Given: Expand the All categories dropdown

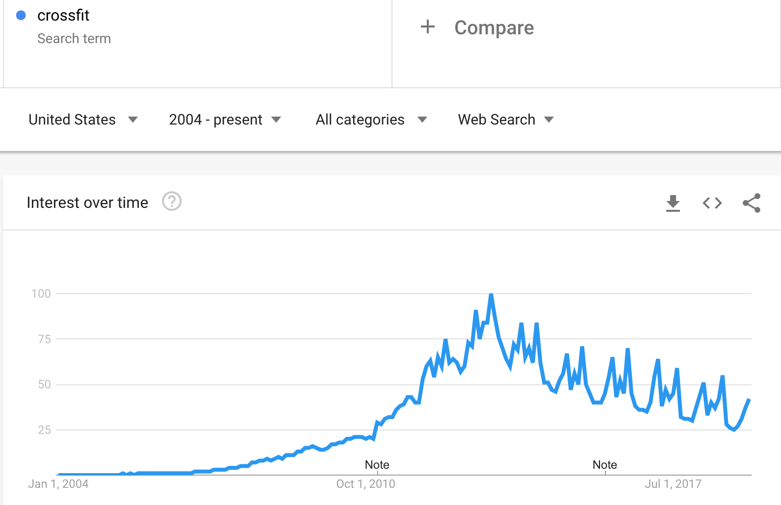Looking at the screenshot, I should click(371, 120).
